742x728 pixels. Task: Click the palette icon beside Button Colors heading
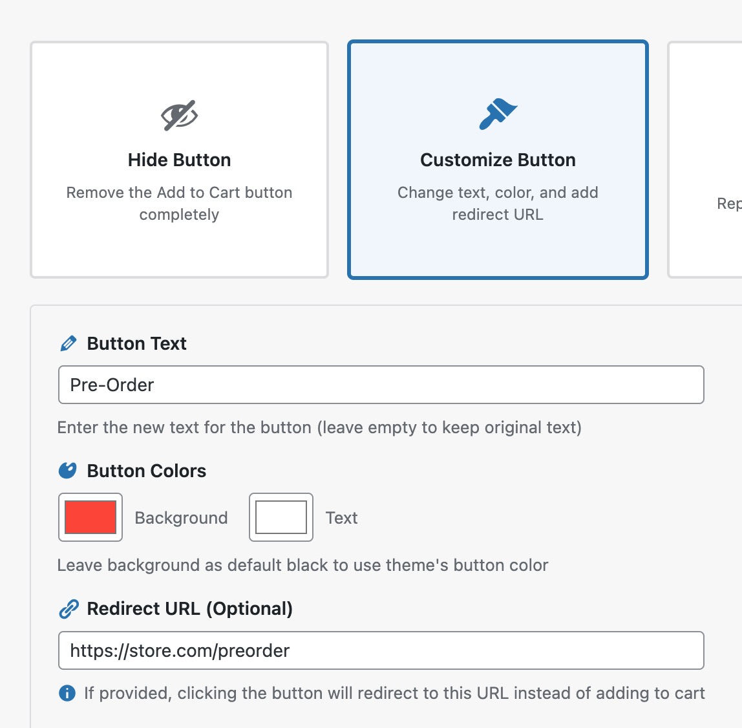[x=69, y=471]
